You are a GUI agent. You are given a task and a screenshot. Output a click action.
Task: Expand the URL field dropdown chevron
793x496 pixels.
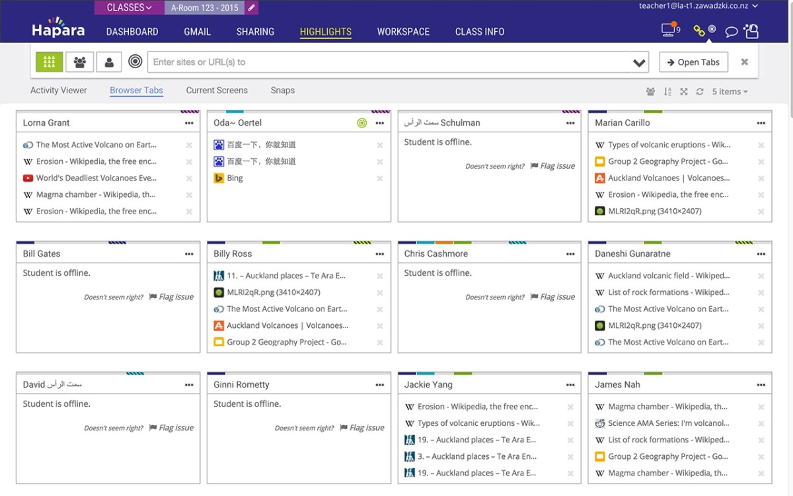(639, 63)
